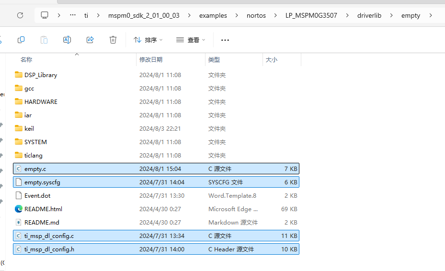Click the Copy icon in toolbar
The width and height of the screenshot is (445, 271).
21,40
